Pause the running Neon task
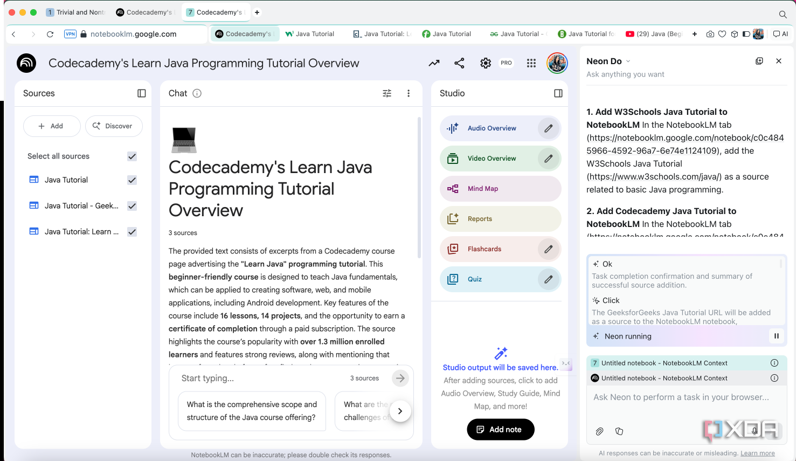 pos(777,336)
